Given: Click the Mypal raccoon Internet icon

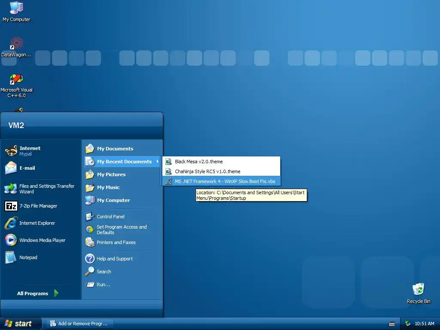Looking at the screenshot, I should click(11, 151).
